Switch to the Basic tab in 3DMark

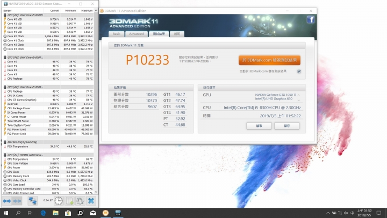[x=117, y=34]
